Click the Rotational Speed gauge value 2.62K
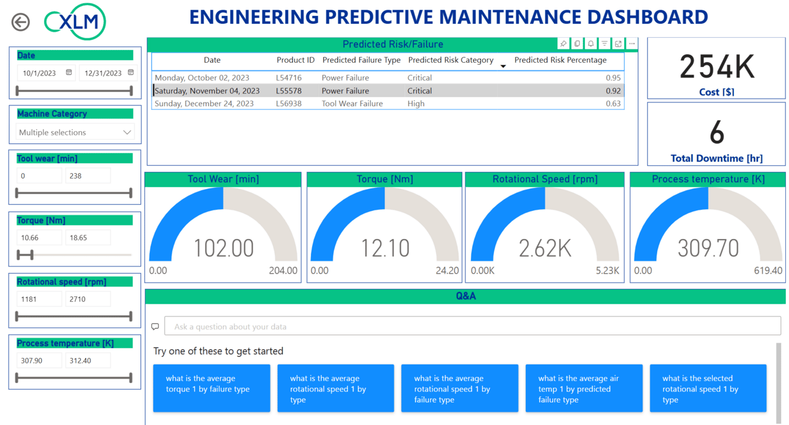Viewport: 789px width, 425px height. click(x=545, y=248)
